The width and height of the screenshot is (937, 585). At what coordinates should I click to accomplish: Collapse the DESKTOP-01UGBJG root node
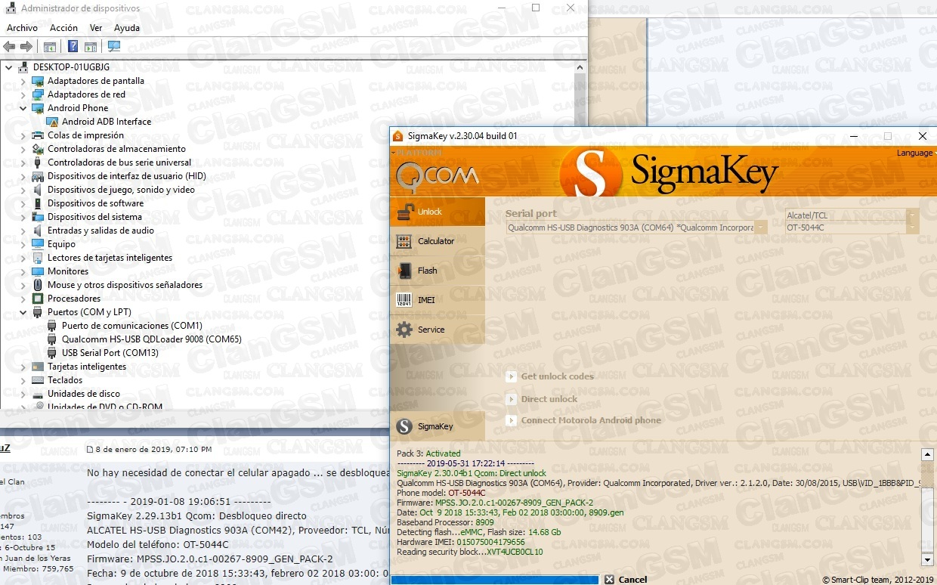coord(9,67)
